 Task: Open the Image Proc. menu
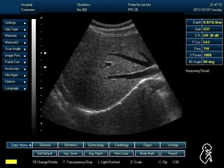[15, 55]
